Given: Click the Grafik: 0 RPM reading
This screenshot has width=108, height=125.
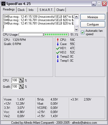Looking at the screenshot, I should [12, 44].
